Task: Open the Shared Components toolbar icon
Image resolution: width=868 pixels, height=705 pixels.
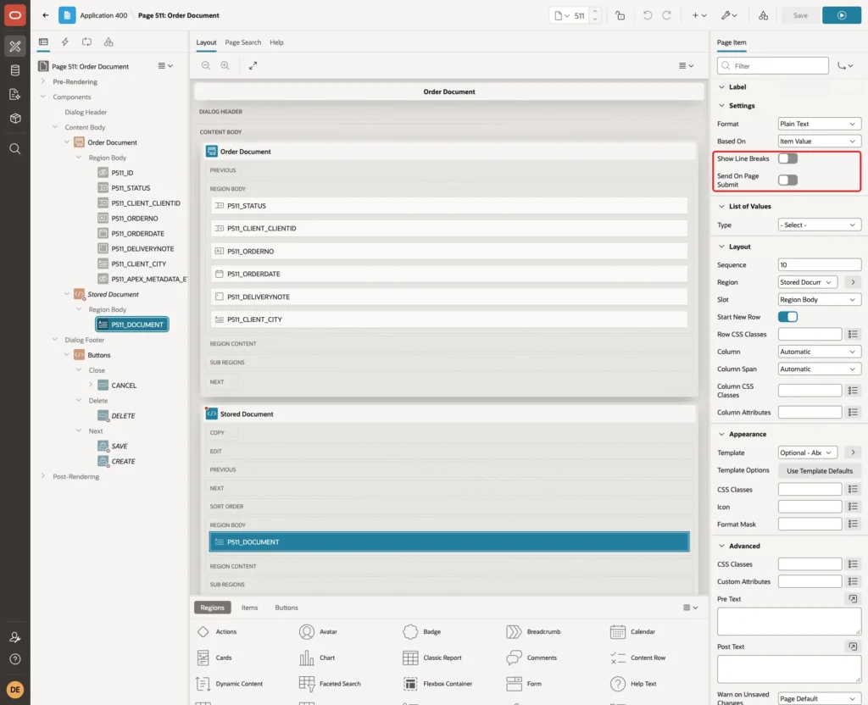Action: coord(763,15)
